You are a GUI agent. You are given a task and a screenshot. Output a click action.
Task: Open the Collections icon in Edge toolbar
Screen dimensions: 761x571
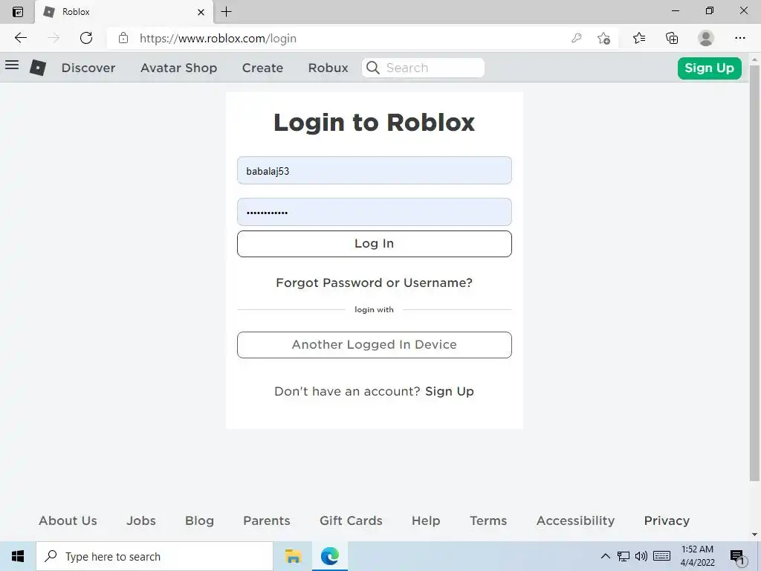click(x=672, y=38)
